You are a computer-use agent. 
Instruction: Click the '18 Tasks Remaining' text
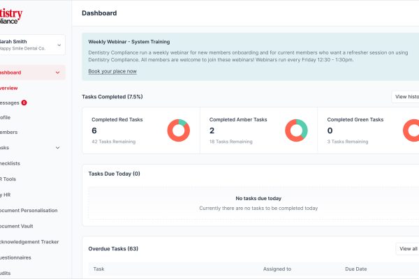(x=231, y=142)
